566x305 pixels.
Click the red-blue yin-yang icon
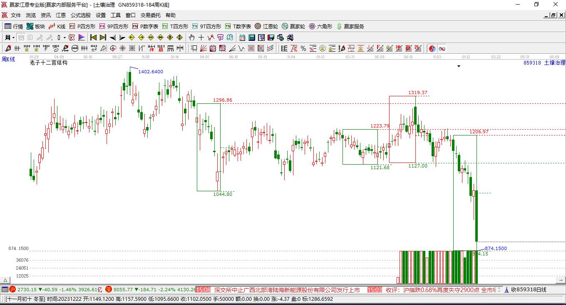(x=432, y=48)
